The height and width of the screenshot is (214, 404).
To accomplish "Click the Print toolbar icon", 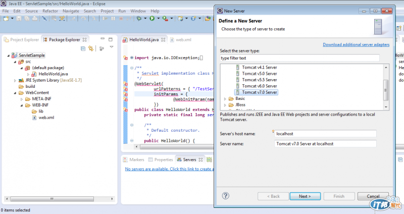I will pyautogui.click(x=34, y=19).
